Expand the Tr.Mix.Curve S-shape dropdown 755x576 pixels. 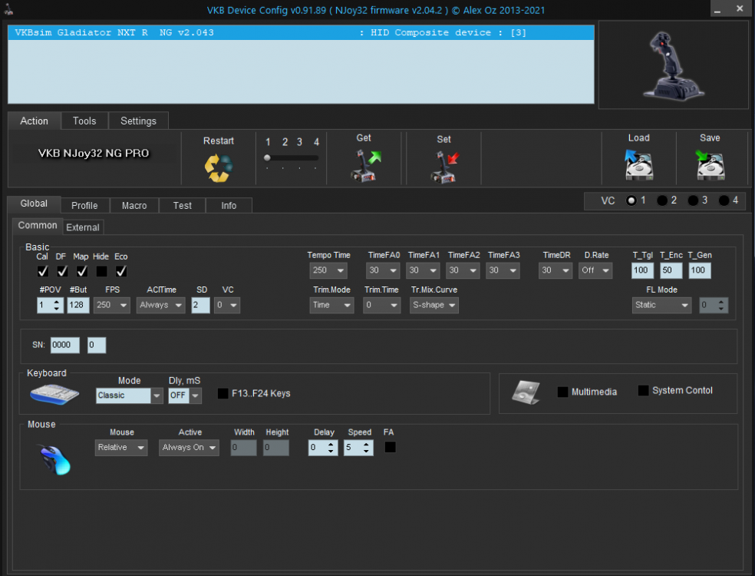point(434,305)
